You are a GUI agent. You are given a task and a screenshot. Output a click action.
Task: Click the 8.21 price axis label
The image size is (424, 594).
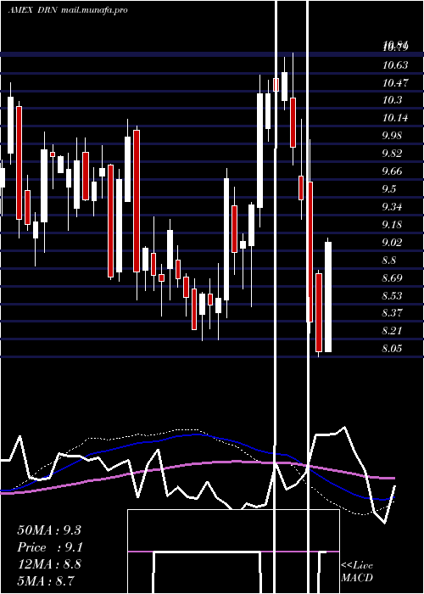(x=393, y=331)
